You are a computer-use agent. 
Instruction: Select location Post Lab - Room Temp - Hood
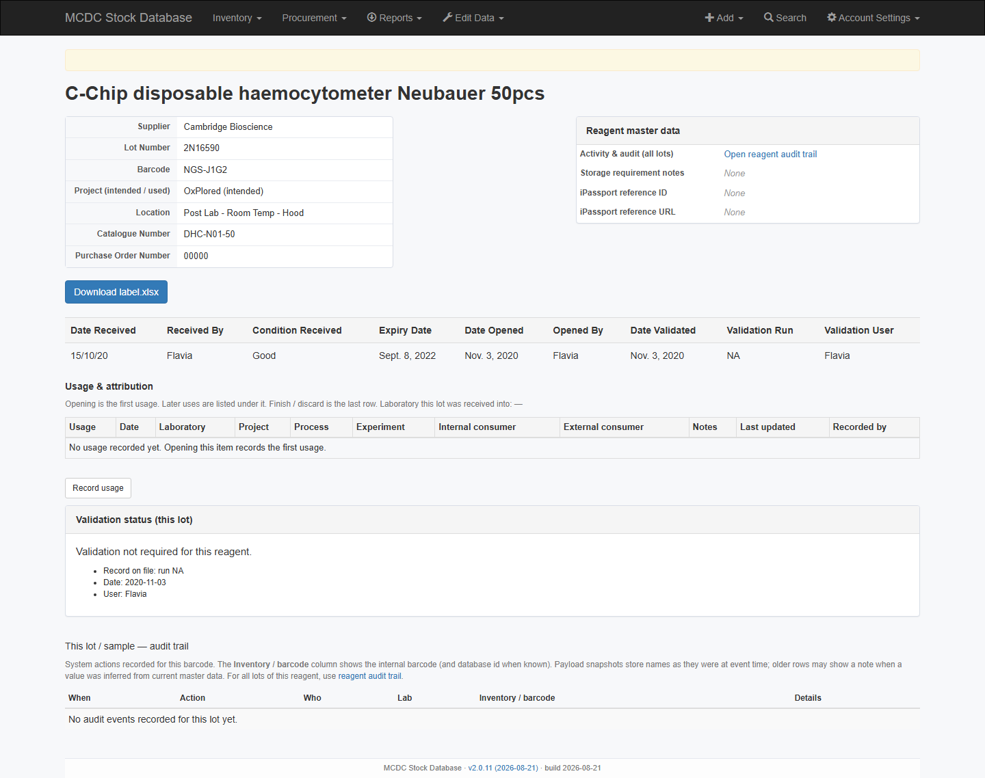(x=244, y=213)
